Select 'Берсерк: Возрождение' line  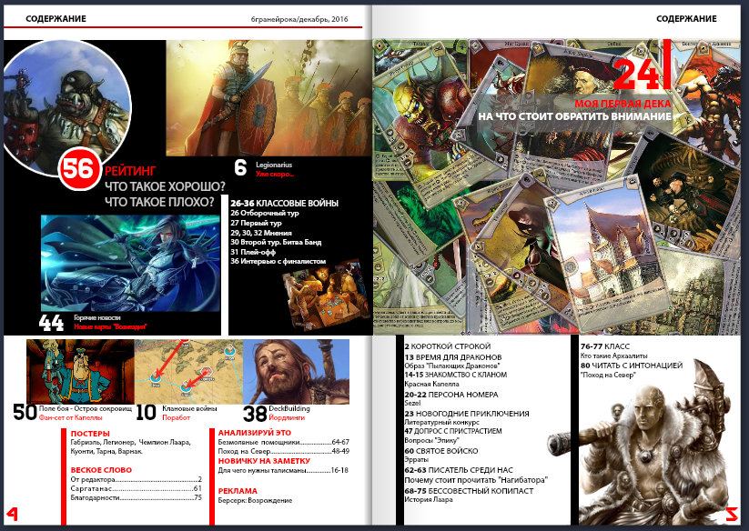pyautogui.click(x=255, y=500)
